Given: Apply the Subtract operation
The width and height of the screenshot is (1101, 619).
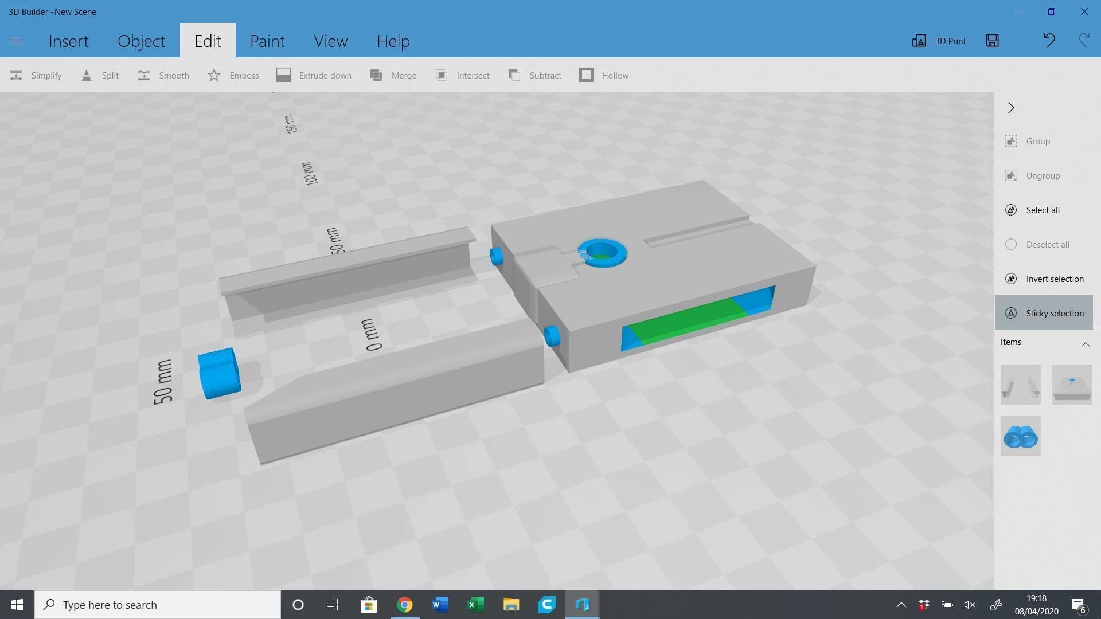Looking at the screenshot, I should coord(535,75).
